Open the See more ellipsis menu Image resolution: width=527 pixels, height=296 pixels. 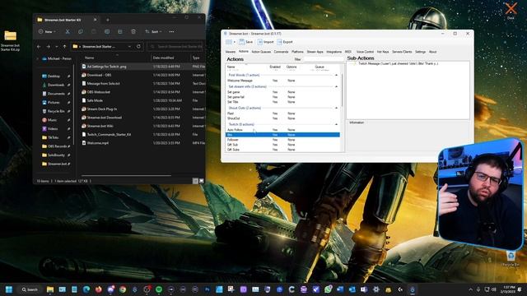click(172, 31)
